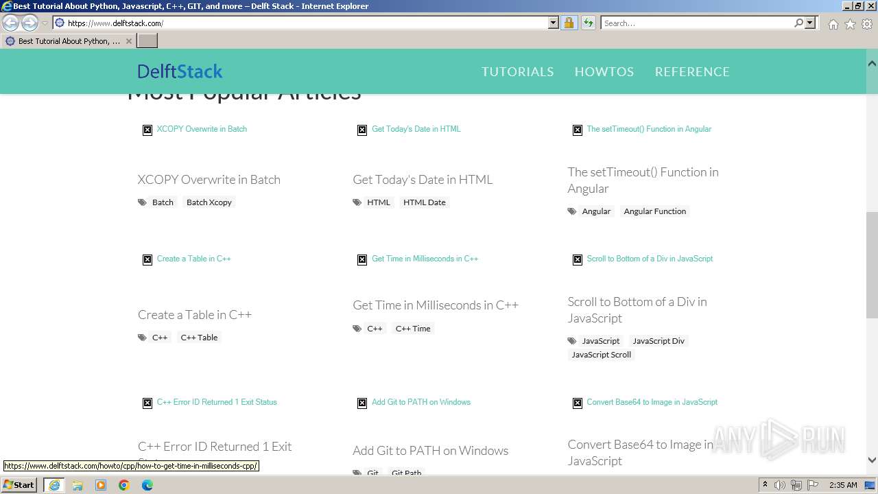This screenshot has width=878, height=494.
Task: Open the Tools gear icon
Action: point(867,24)
